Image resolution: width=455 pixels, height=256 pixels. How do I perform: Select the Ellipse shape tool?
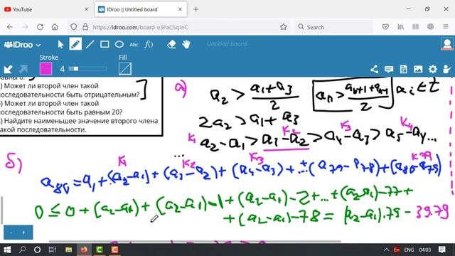119,44
